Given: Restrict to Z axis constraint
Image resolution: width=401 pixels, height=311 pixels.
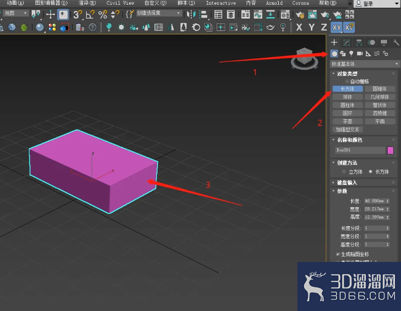Looking at the screenshot, I should tap(324, 27).
